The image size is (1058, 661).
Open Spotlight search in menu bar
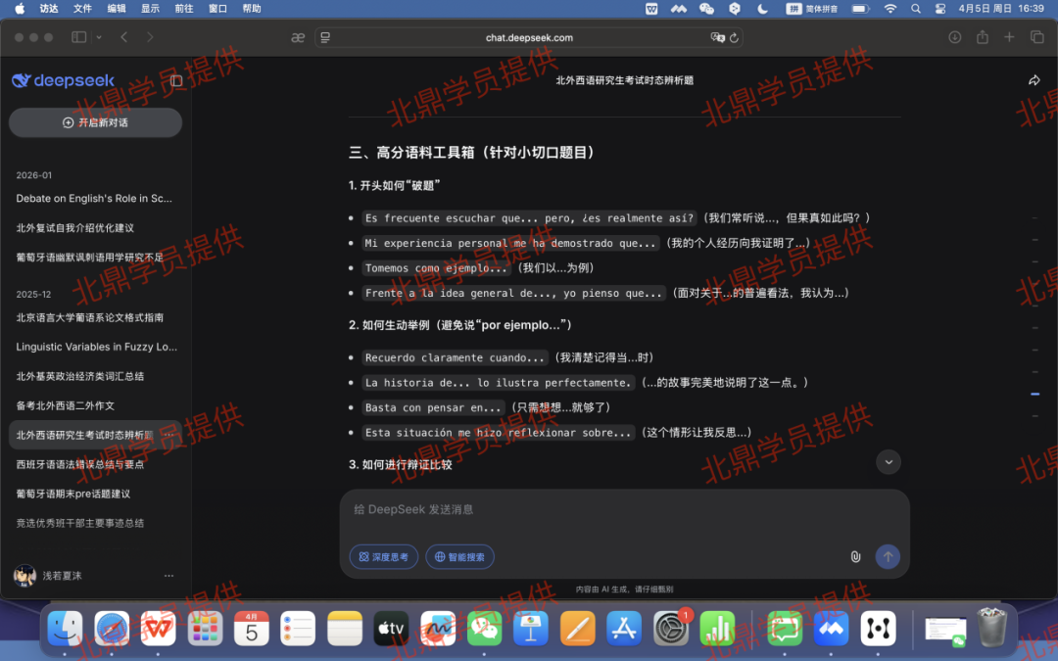(916, 9)
